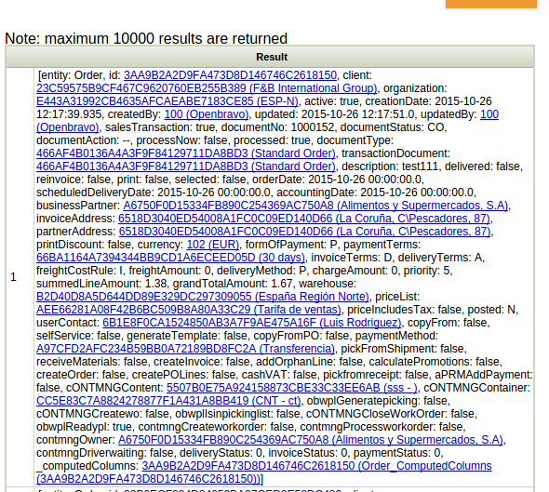Open the paymentMethod Transferencia link
This screenshot has height=492, width=549.
(186, 349)
